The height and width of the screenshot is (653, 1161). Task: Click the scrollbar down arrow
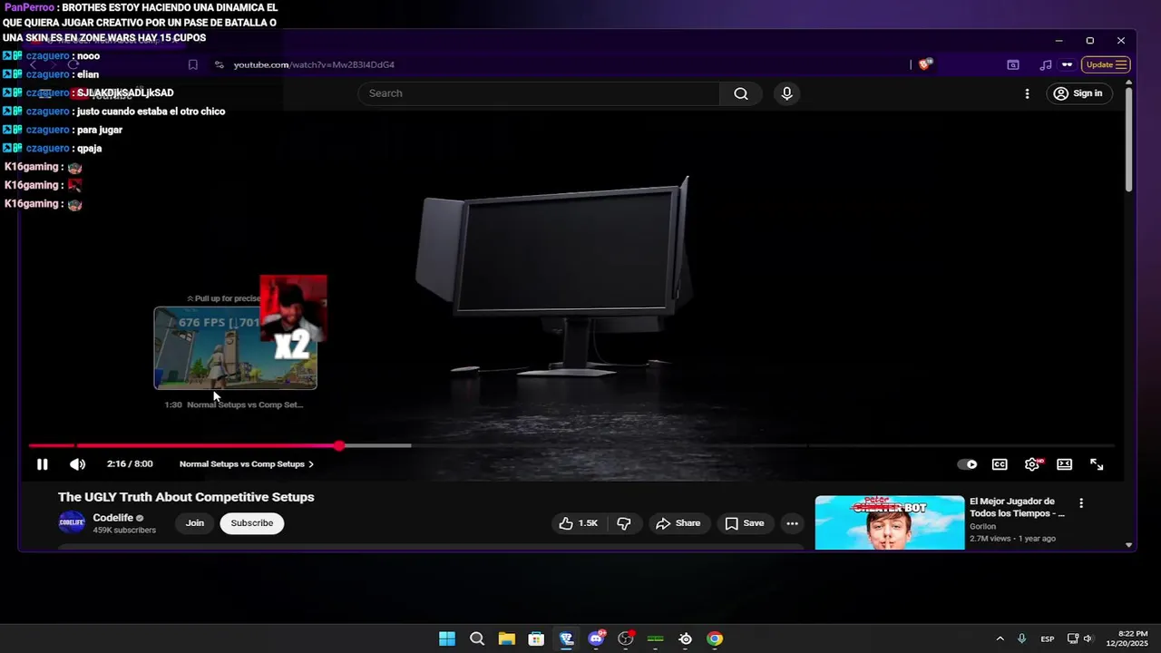(x=1128, y=545)
